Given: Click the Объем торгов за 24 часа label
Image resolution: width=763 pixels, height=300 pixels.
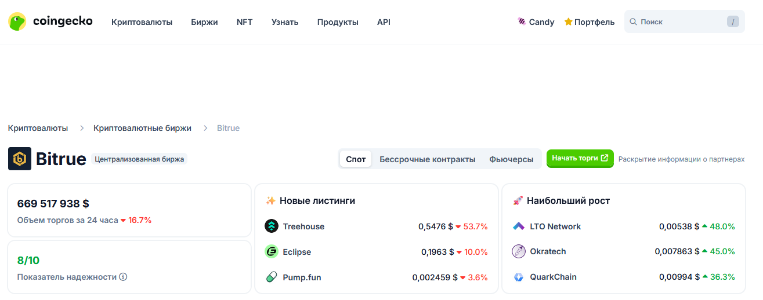Looking at the screenshot, I should coord(67,220).
